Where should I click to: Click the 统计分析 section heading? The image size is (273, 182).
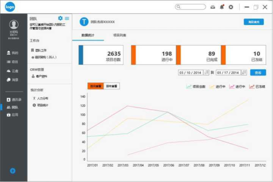tap(37, 90)
